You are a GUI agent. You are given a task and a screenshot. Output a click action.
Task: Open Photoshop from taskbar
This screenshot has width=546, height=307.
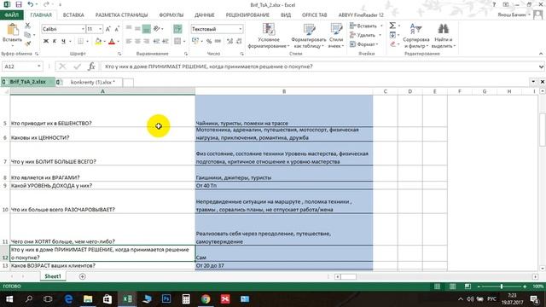(x=166, y=299)
